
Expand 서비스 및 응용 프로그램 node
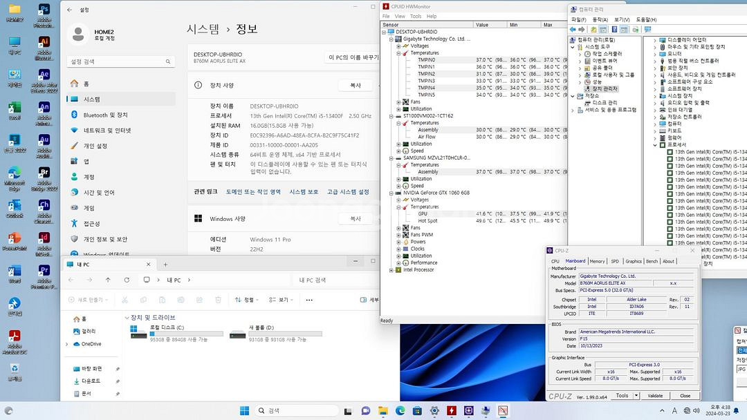coord(573,110)
